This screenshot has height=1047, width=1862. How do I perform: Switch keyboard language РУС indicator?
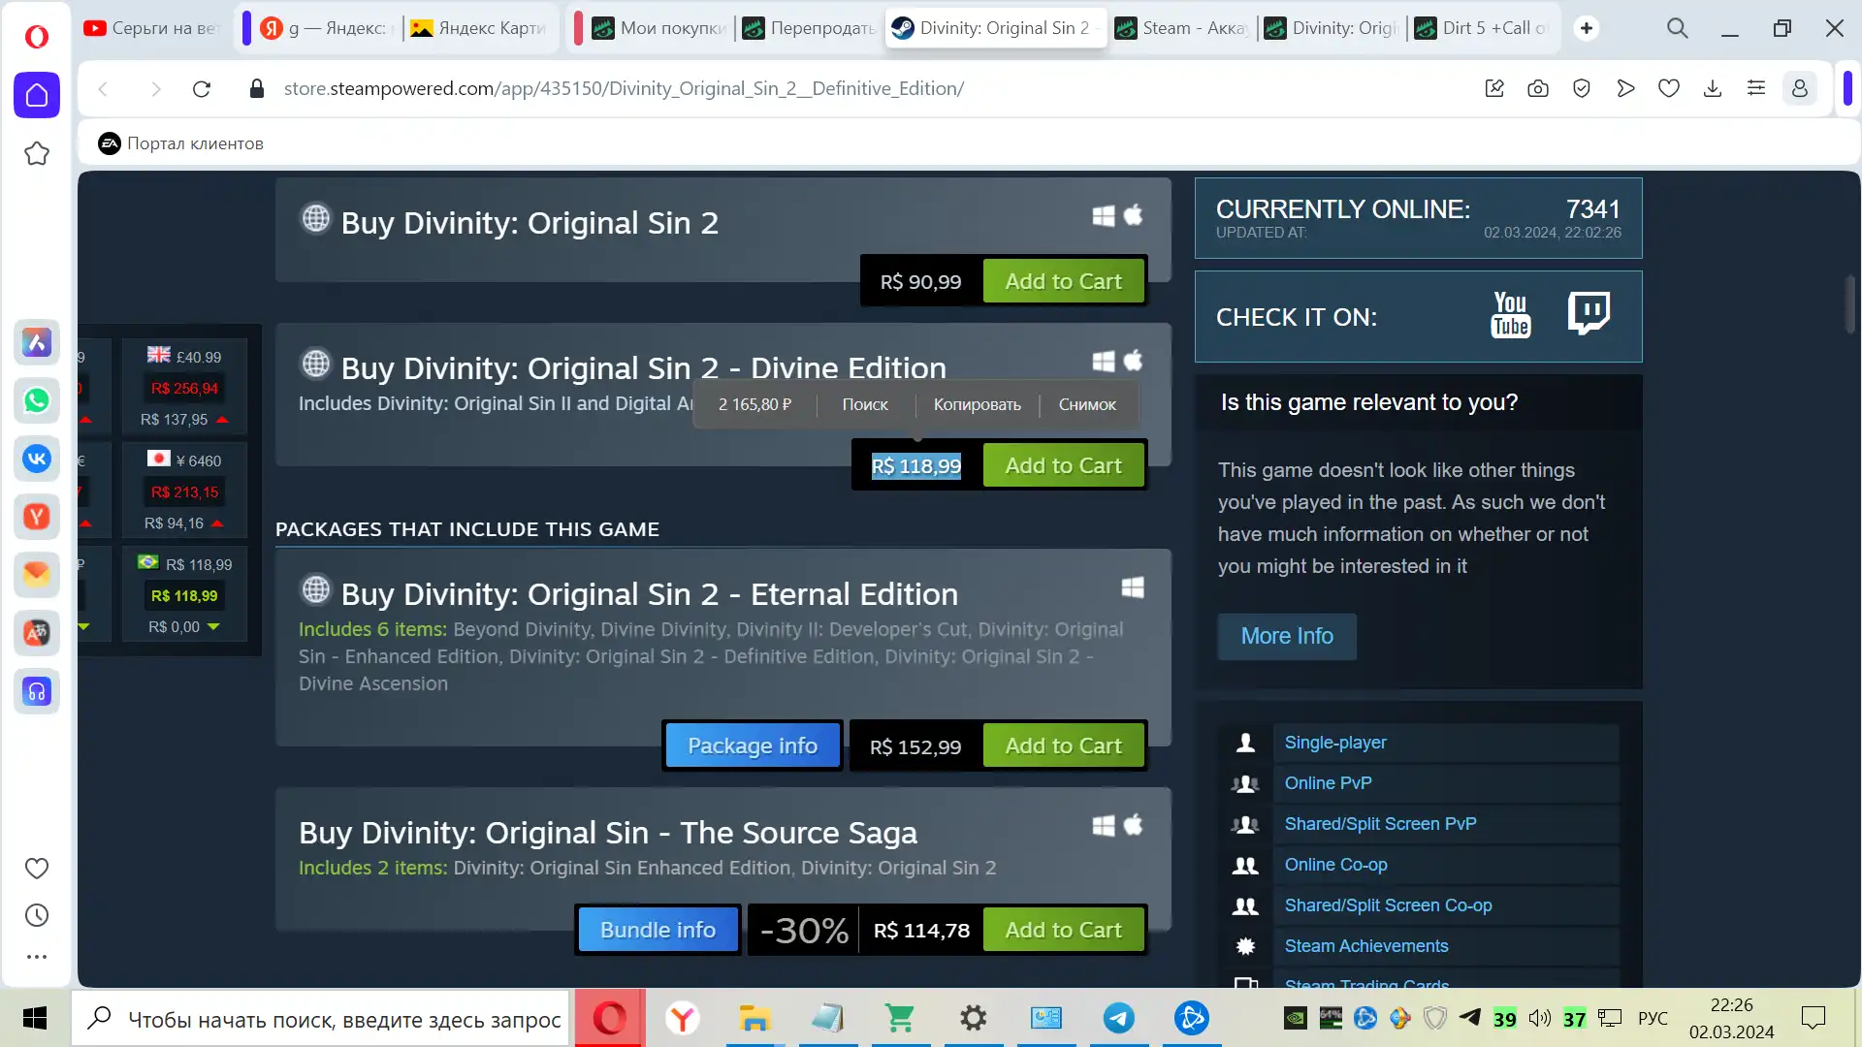(1653, 1019)
